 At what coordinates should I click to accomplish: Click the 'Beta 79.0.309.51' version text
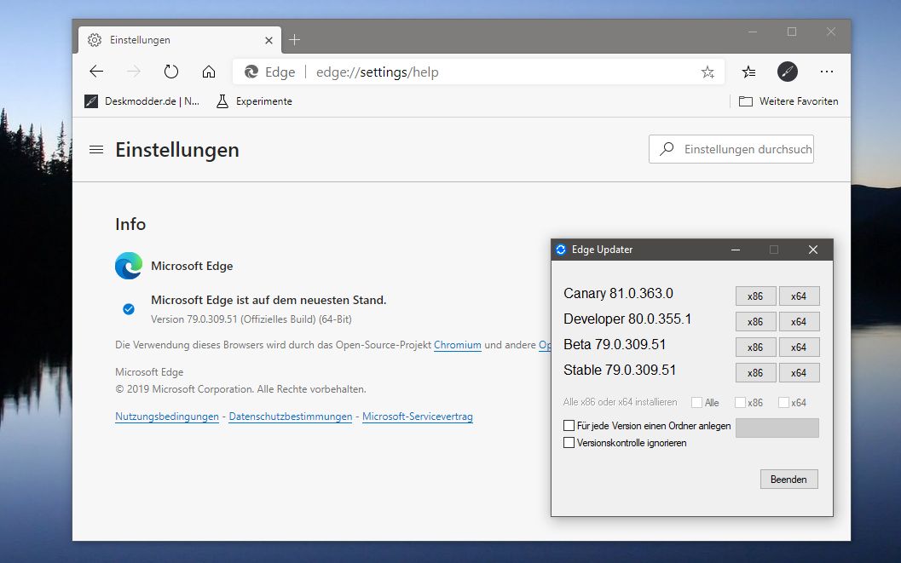click(x=615, y=344)
